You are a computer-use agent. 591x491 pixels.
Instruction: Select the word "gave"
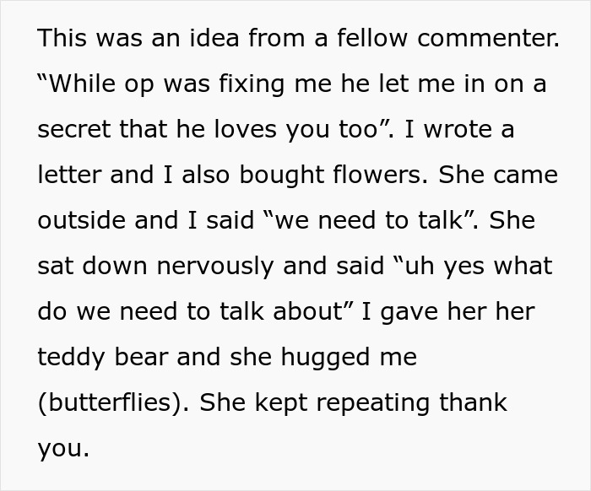409,312
